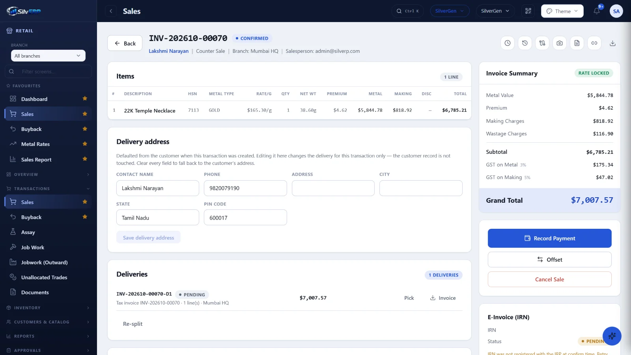Image resolution: width=631 pixels, height=355 pixels.
Task: Open the Theme dropdown
Action: click(562, 11)
